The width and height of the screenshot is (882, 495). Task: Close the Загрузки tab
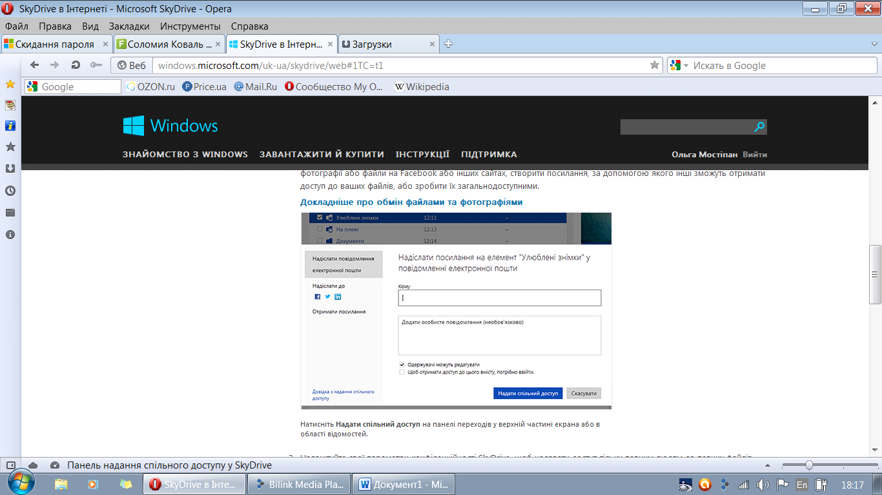[432, 44]
